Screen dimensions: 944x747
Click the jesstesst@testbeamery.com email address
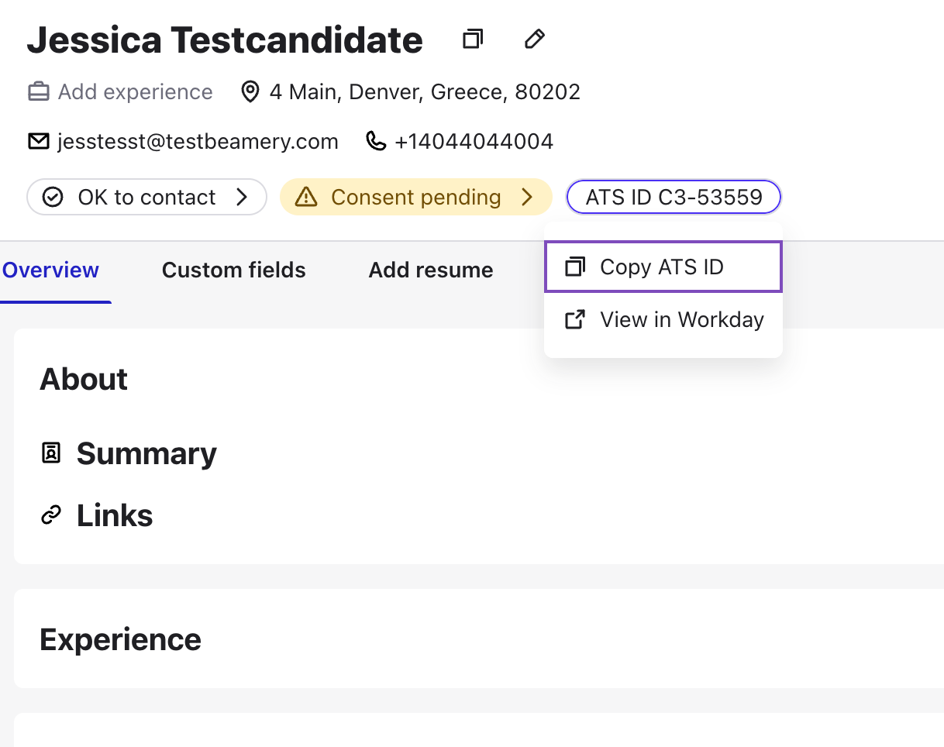pyautogui.click(x=198, y=142)
